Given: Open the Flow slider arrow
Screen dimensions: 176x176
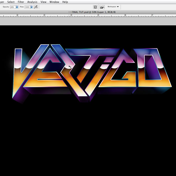Looking at the screenshot, I should pos(31,7).
